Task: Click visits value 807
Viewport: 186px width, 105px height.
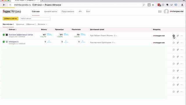Action: (44, 35)
